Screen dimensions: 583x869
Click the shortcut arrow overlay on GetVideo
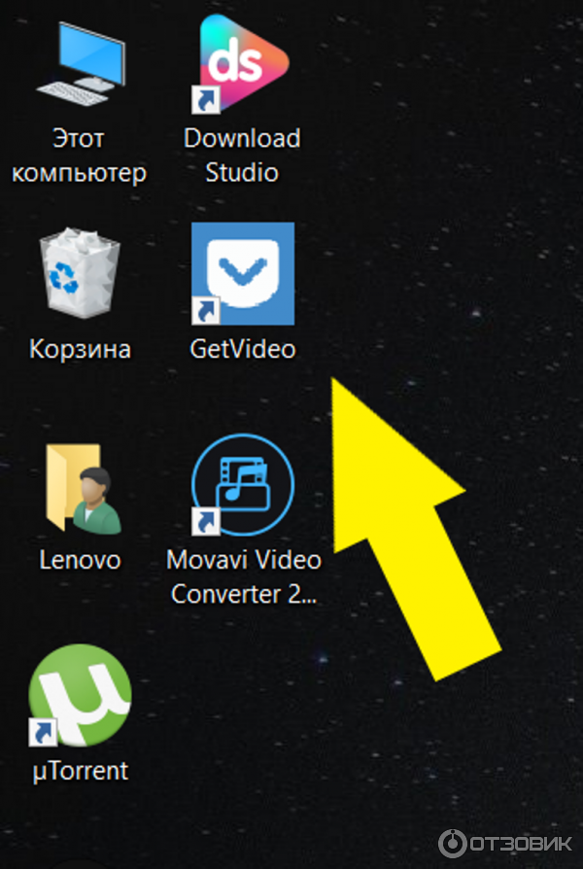click(x=205, y=311)
